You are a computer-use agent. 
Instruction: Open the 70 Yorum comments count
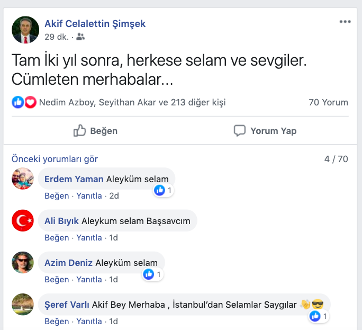point(328,102)
